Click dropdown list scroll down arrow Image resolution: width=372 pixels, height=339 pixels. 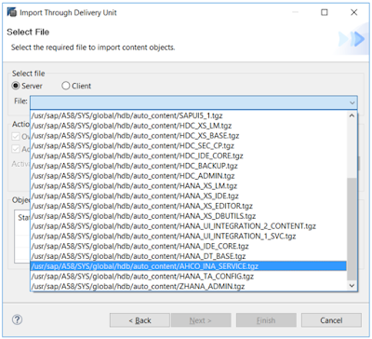click(352, 286)
